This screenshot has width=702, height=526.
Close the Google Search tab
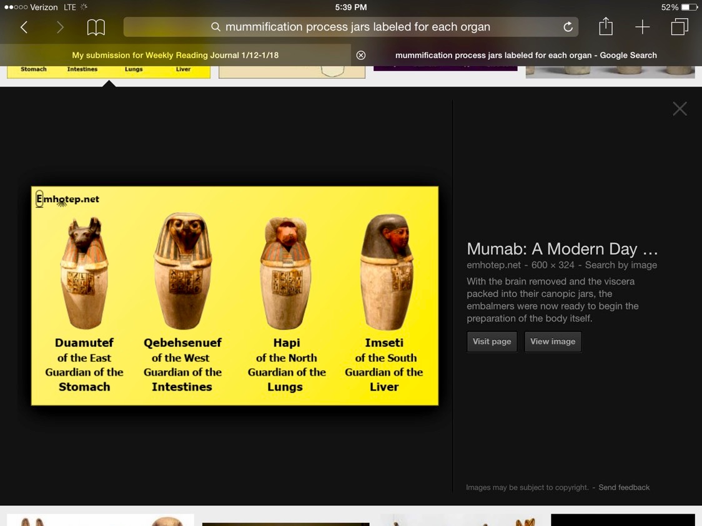pos(361,55)
